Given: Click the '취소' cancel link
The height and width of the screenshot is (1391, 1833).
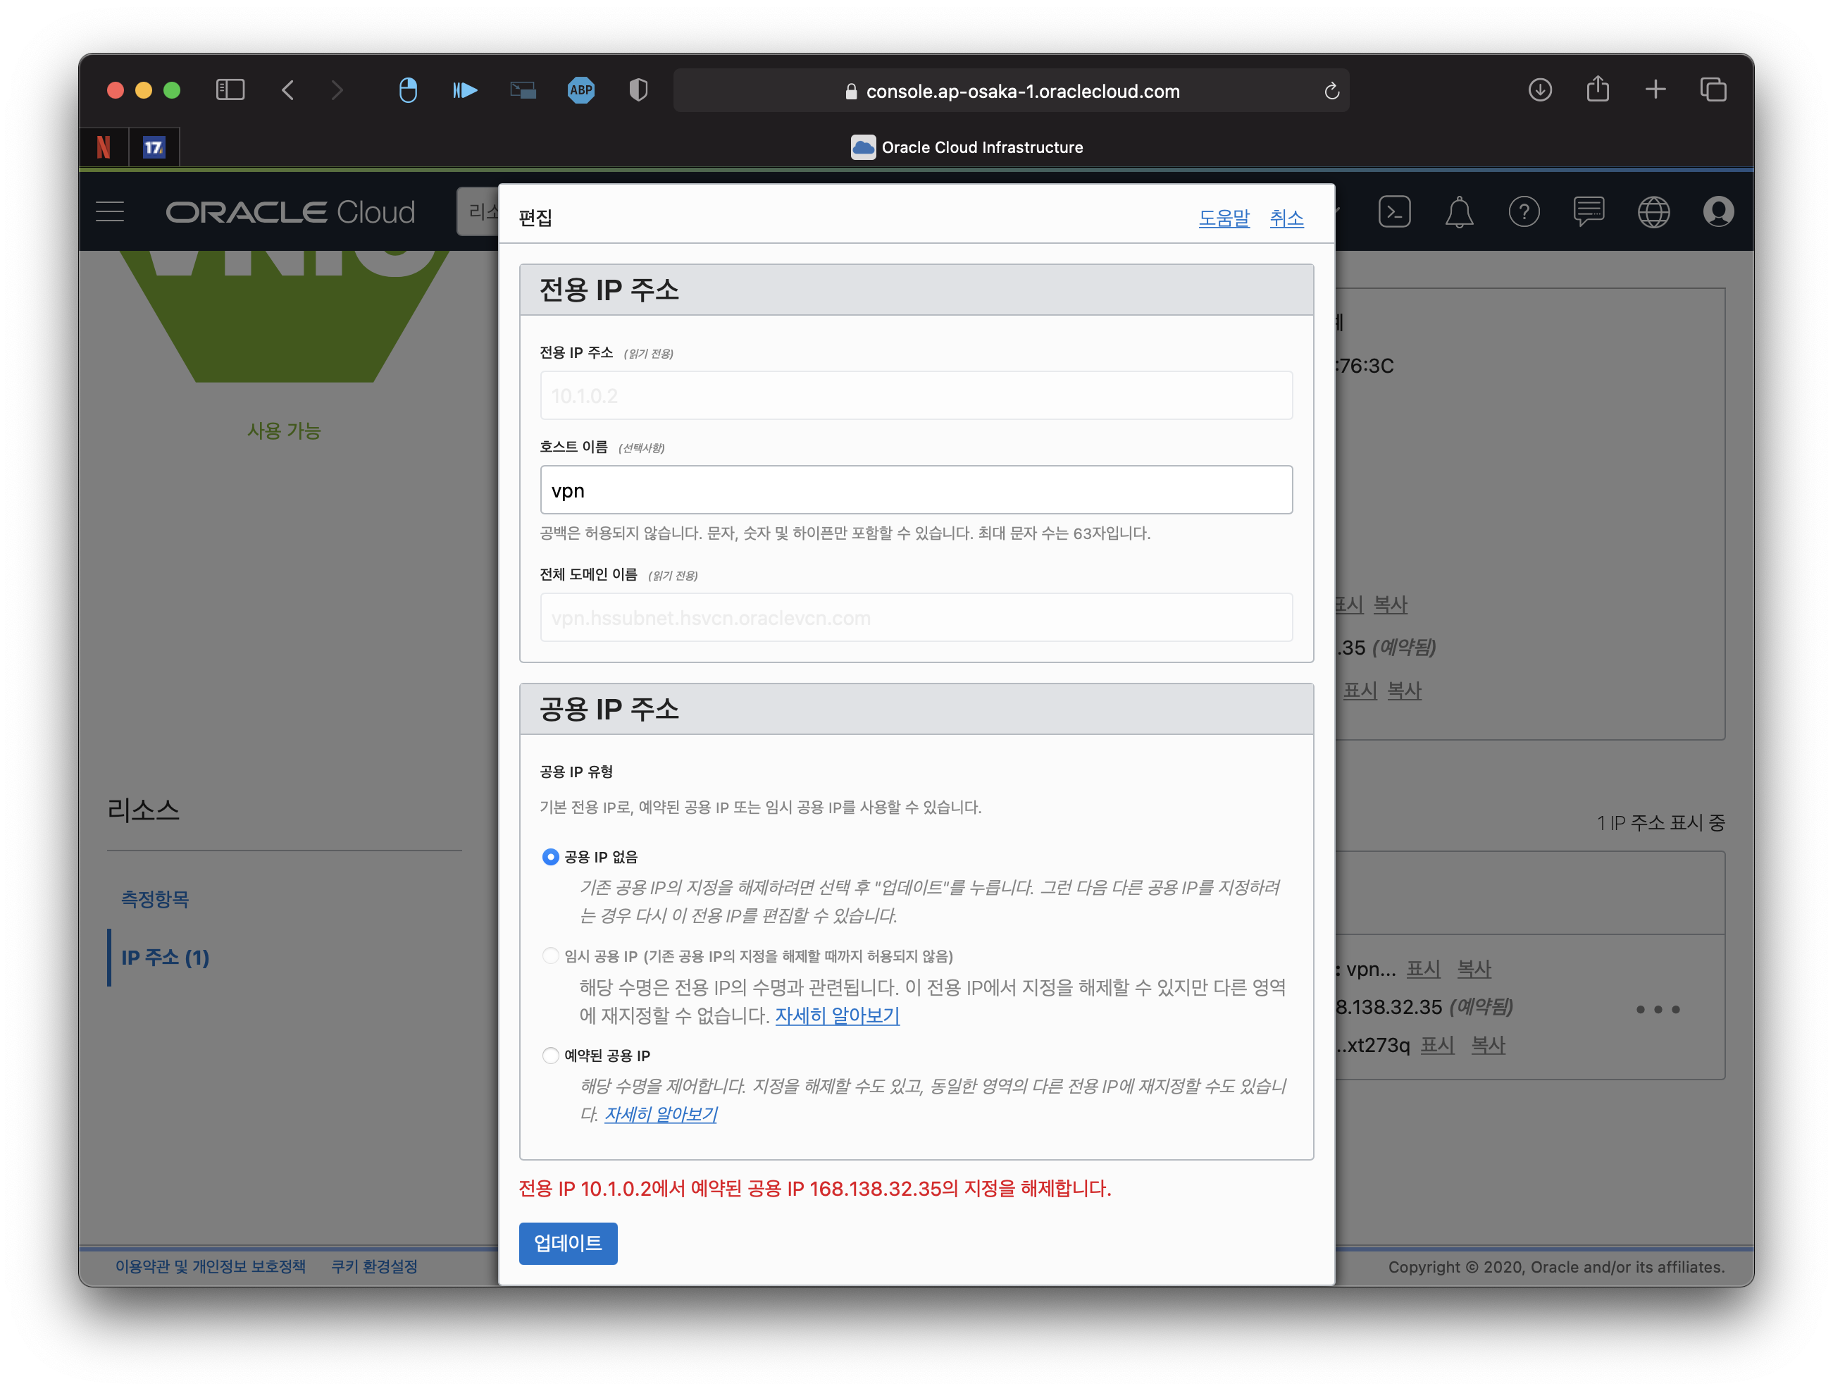Looking at the screenshot, I should 1286,218.
